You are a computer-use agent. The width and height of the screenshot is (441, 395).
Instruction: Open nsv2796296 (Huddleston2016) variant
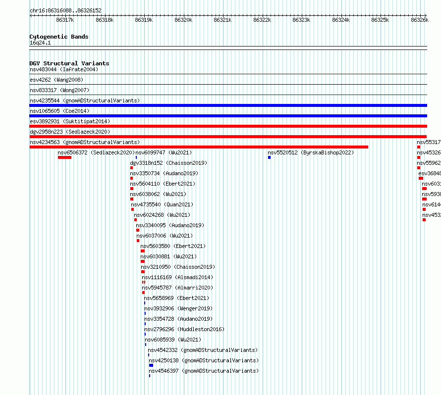pos(184,329)
